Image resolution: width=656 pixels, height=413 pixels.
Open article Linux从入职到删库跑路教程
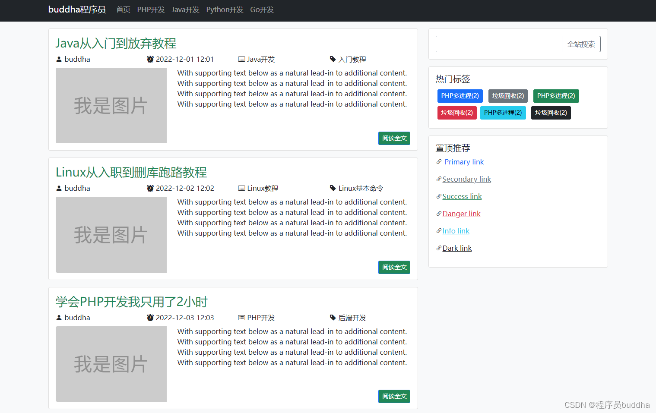(x=131, y=172)
